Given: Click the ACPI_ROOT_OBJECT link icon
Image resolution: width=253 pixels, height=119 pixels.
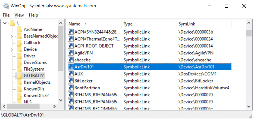Looking at the screenshot, I should [71, 46].
